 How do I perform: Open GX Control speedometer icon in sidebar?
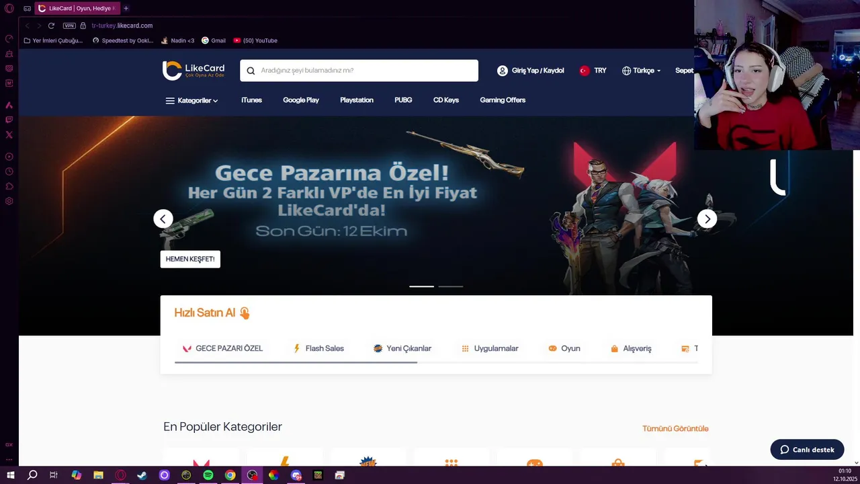click(9, 39)
